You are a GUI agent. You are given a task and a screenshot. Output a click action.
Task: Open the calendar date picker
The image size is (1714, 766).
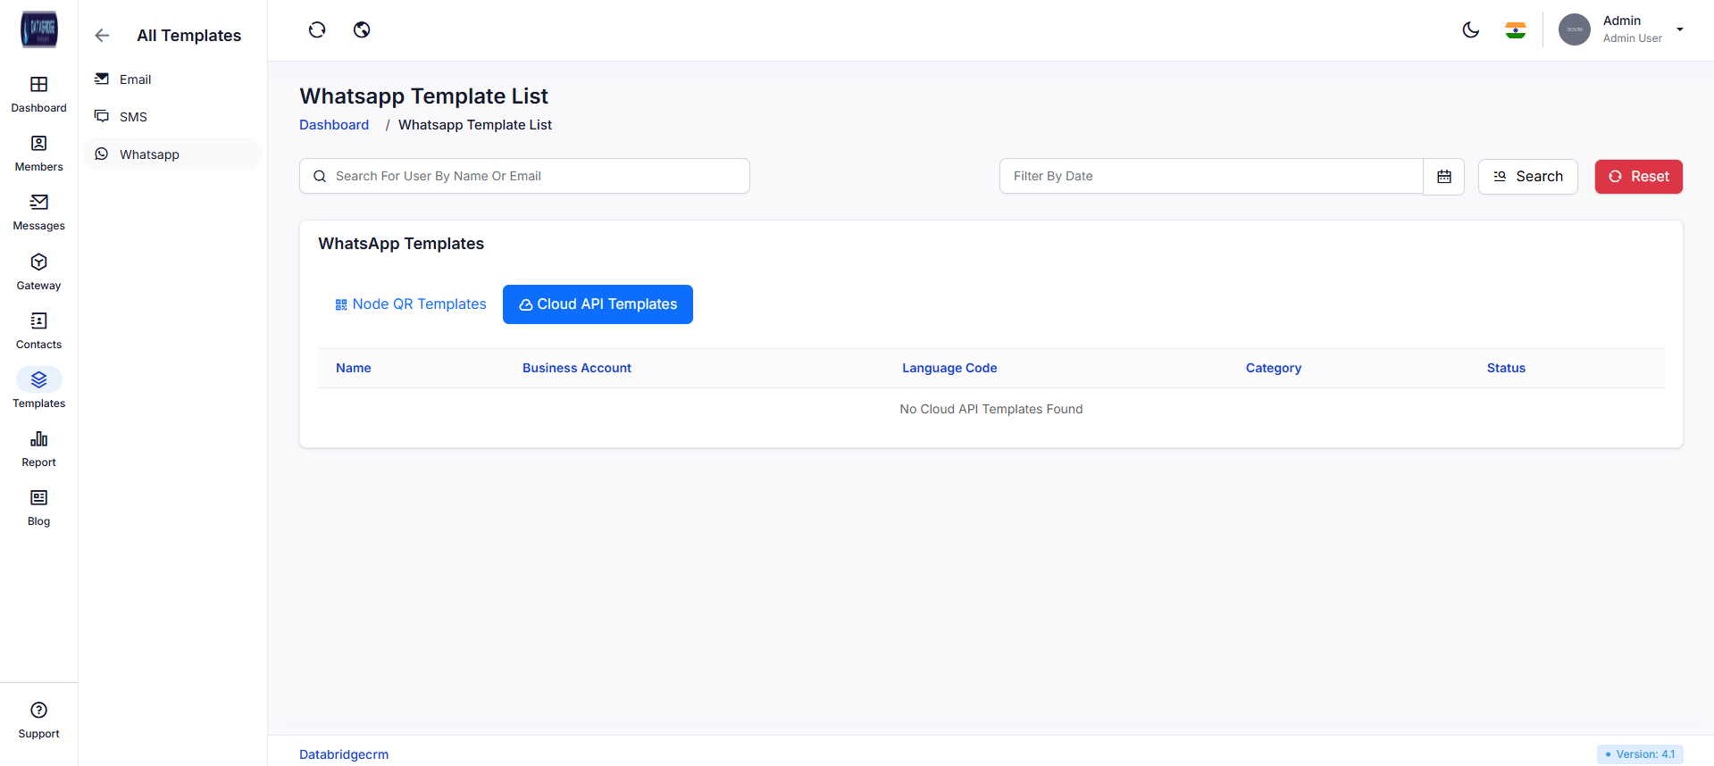(1443, 177)
